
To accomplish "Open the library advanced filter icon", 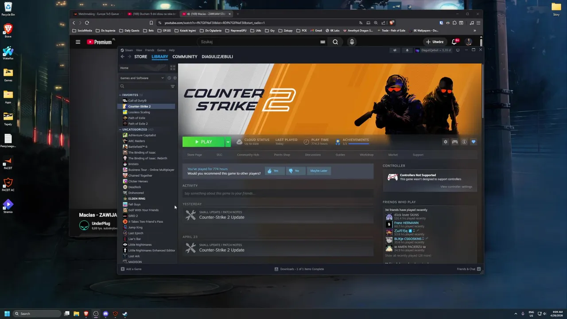I will point(173,86).
